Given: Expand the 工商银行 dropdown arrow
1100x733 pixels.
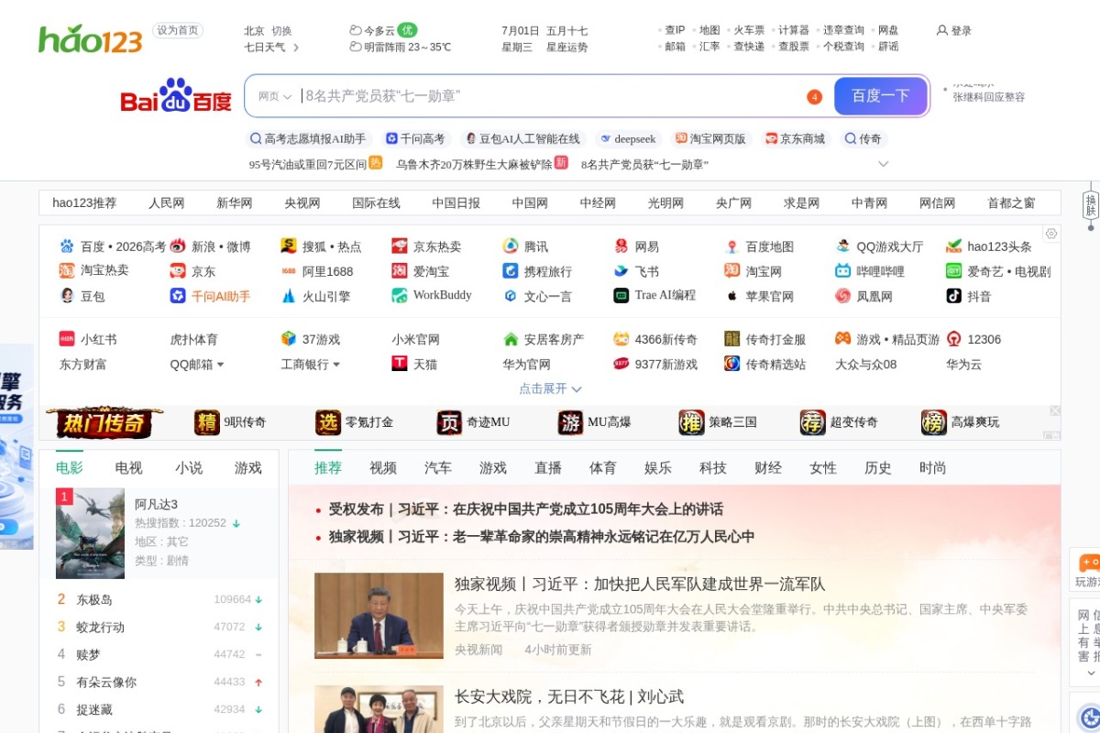Looking at the screenshot, I should point(336,365).
